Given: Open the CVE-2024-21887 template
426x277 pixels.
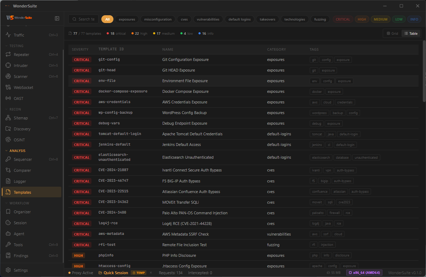Looking at the screenshot, I should 243,170.
